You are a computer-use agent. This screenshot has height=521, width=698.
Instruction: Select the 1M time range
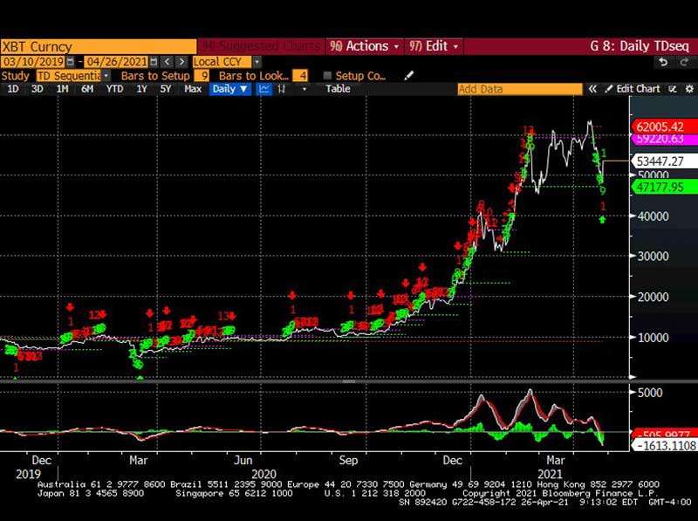[62, 89]
